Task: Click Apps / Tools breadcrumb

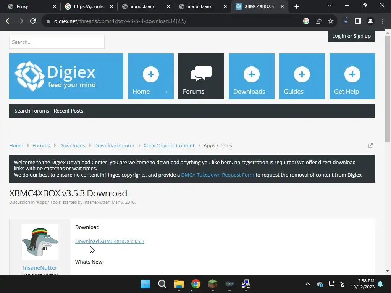Action: tap(218, 145)
